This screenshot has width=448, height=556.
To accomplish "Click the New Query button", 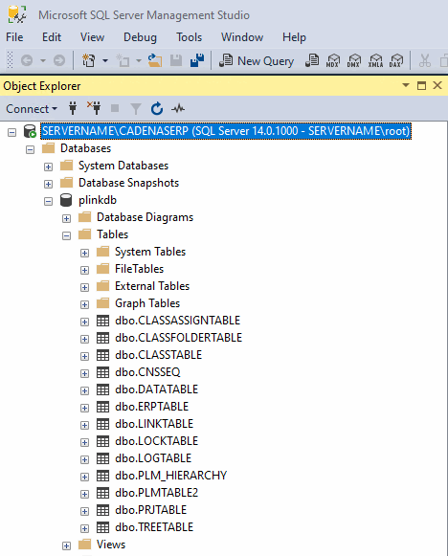I will [257, 60].
